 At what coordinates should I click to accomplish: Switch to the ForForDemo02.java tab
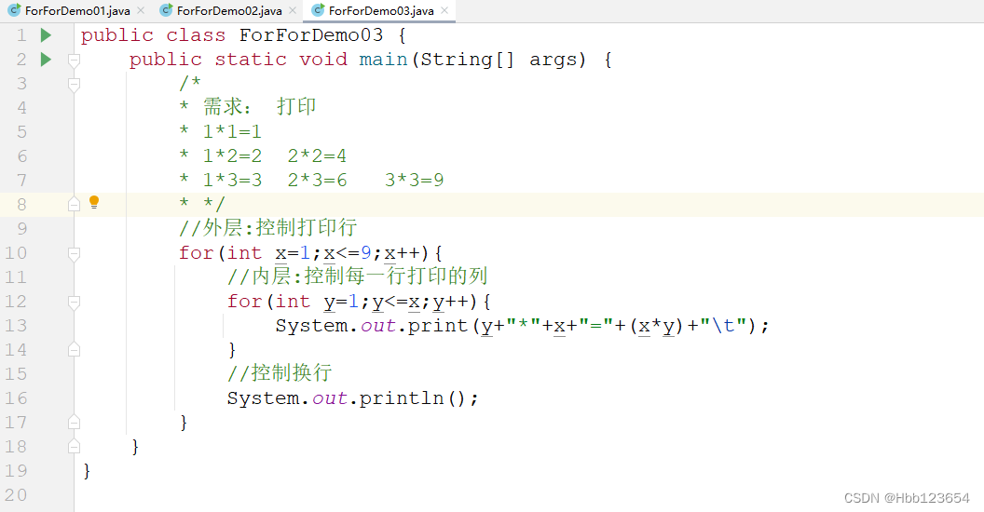point(229,10)
